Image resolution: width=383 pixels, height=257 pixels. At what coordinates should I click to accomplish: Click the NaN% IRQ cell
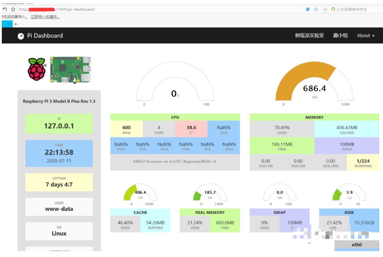point(207,146)
